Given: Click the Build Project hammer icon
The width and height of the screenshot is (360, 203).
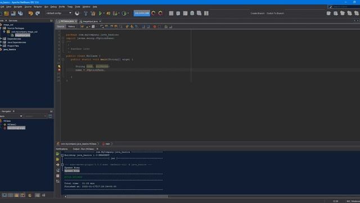Looking at the screenshot, I should [85, 14].
